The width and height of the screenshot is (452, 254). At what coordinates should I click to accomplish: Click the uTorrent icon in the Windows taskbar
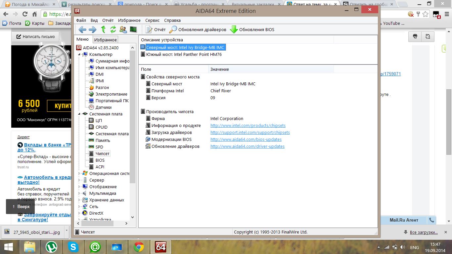51,247
